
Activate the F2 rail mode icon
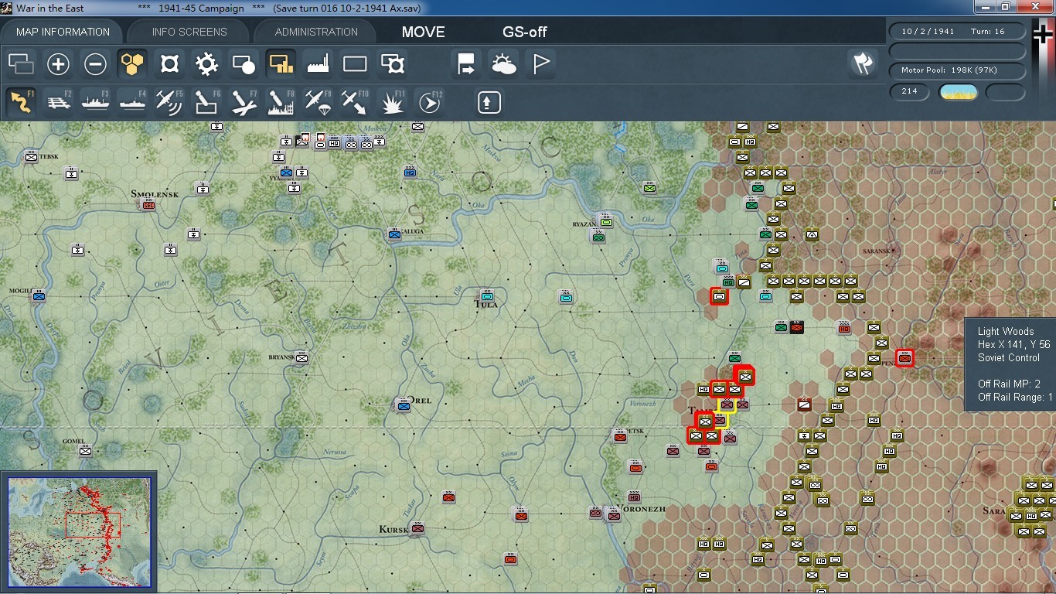58,102
